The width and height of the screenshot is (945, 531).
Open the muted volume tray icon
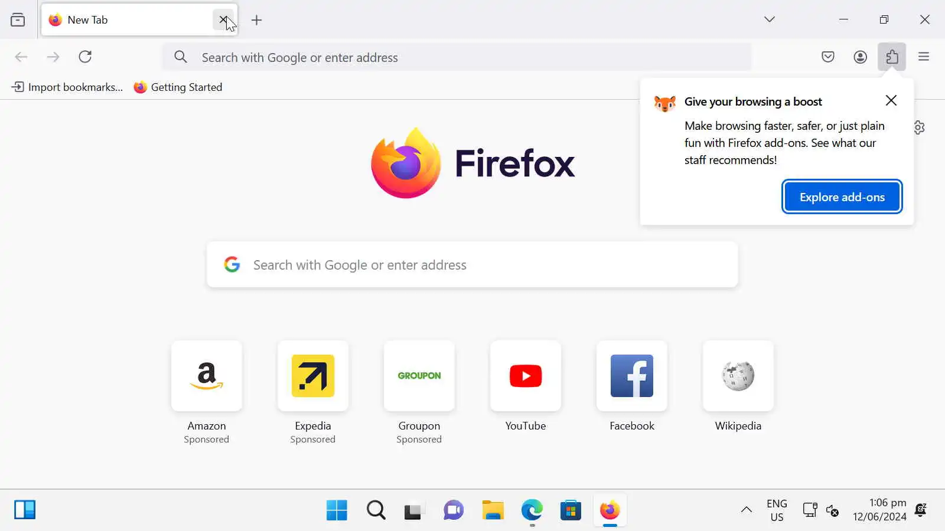[833, 510]
